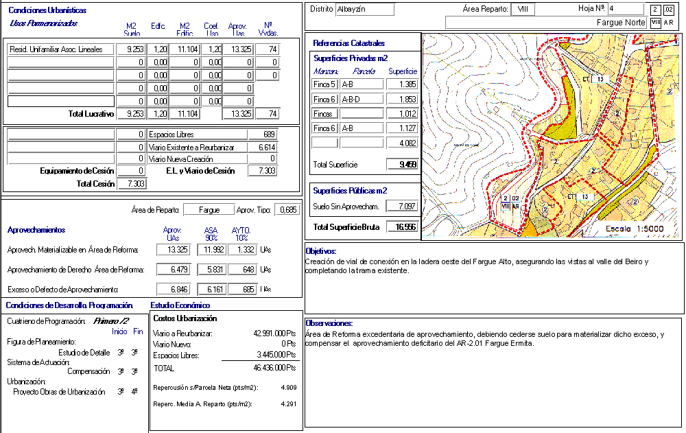686x433 pixels.
Task: Click the Hoja Nº input field
Action: [x=625, y=10]
